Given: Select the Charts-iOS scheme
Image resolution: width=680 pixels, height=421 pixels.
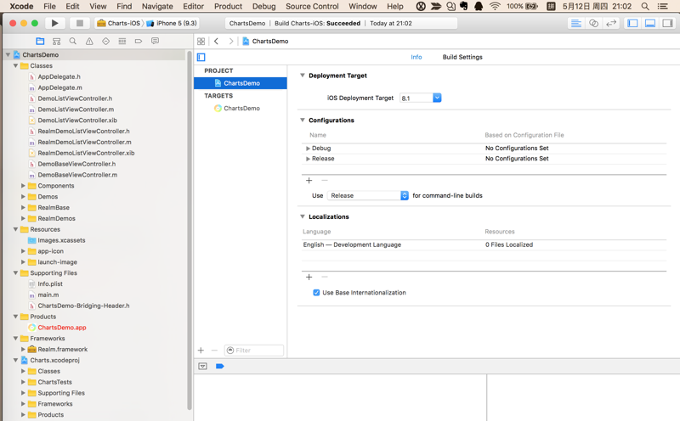Looking at the screenshot, I should [x=118, y=24].
